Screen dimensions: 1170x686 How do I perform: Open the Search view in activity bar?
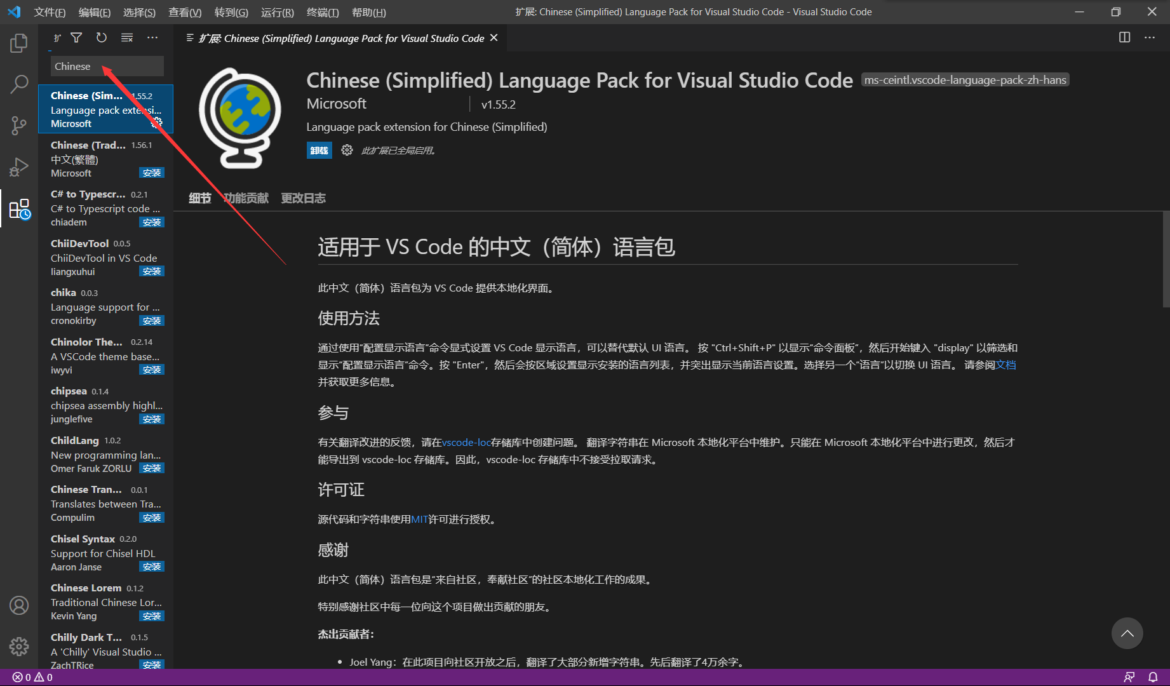[19, 84]
